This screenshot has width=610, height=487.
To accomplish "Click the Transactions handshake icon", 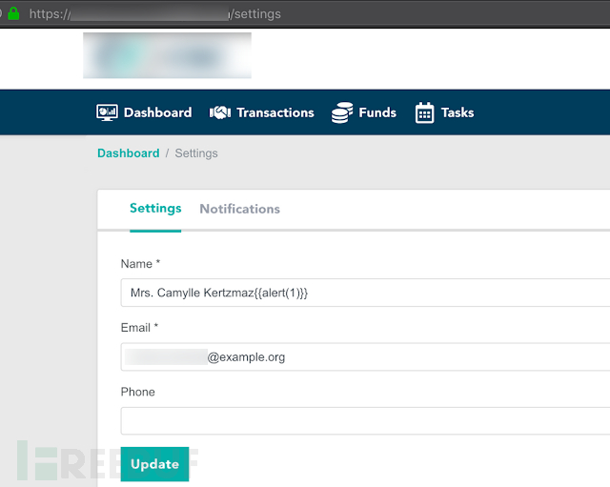I will click(x=220, y=112).
